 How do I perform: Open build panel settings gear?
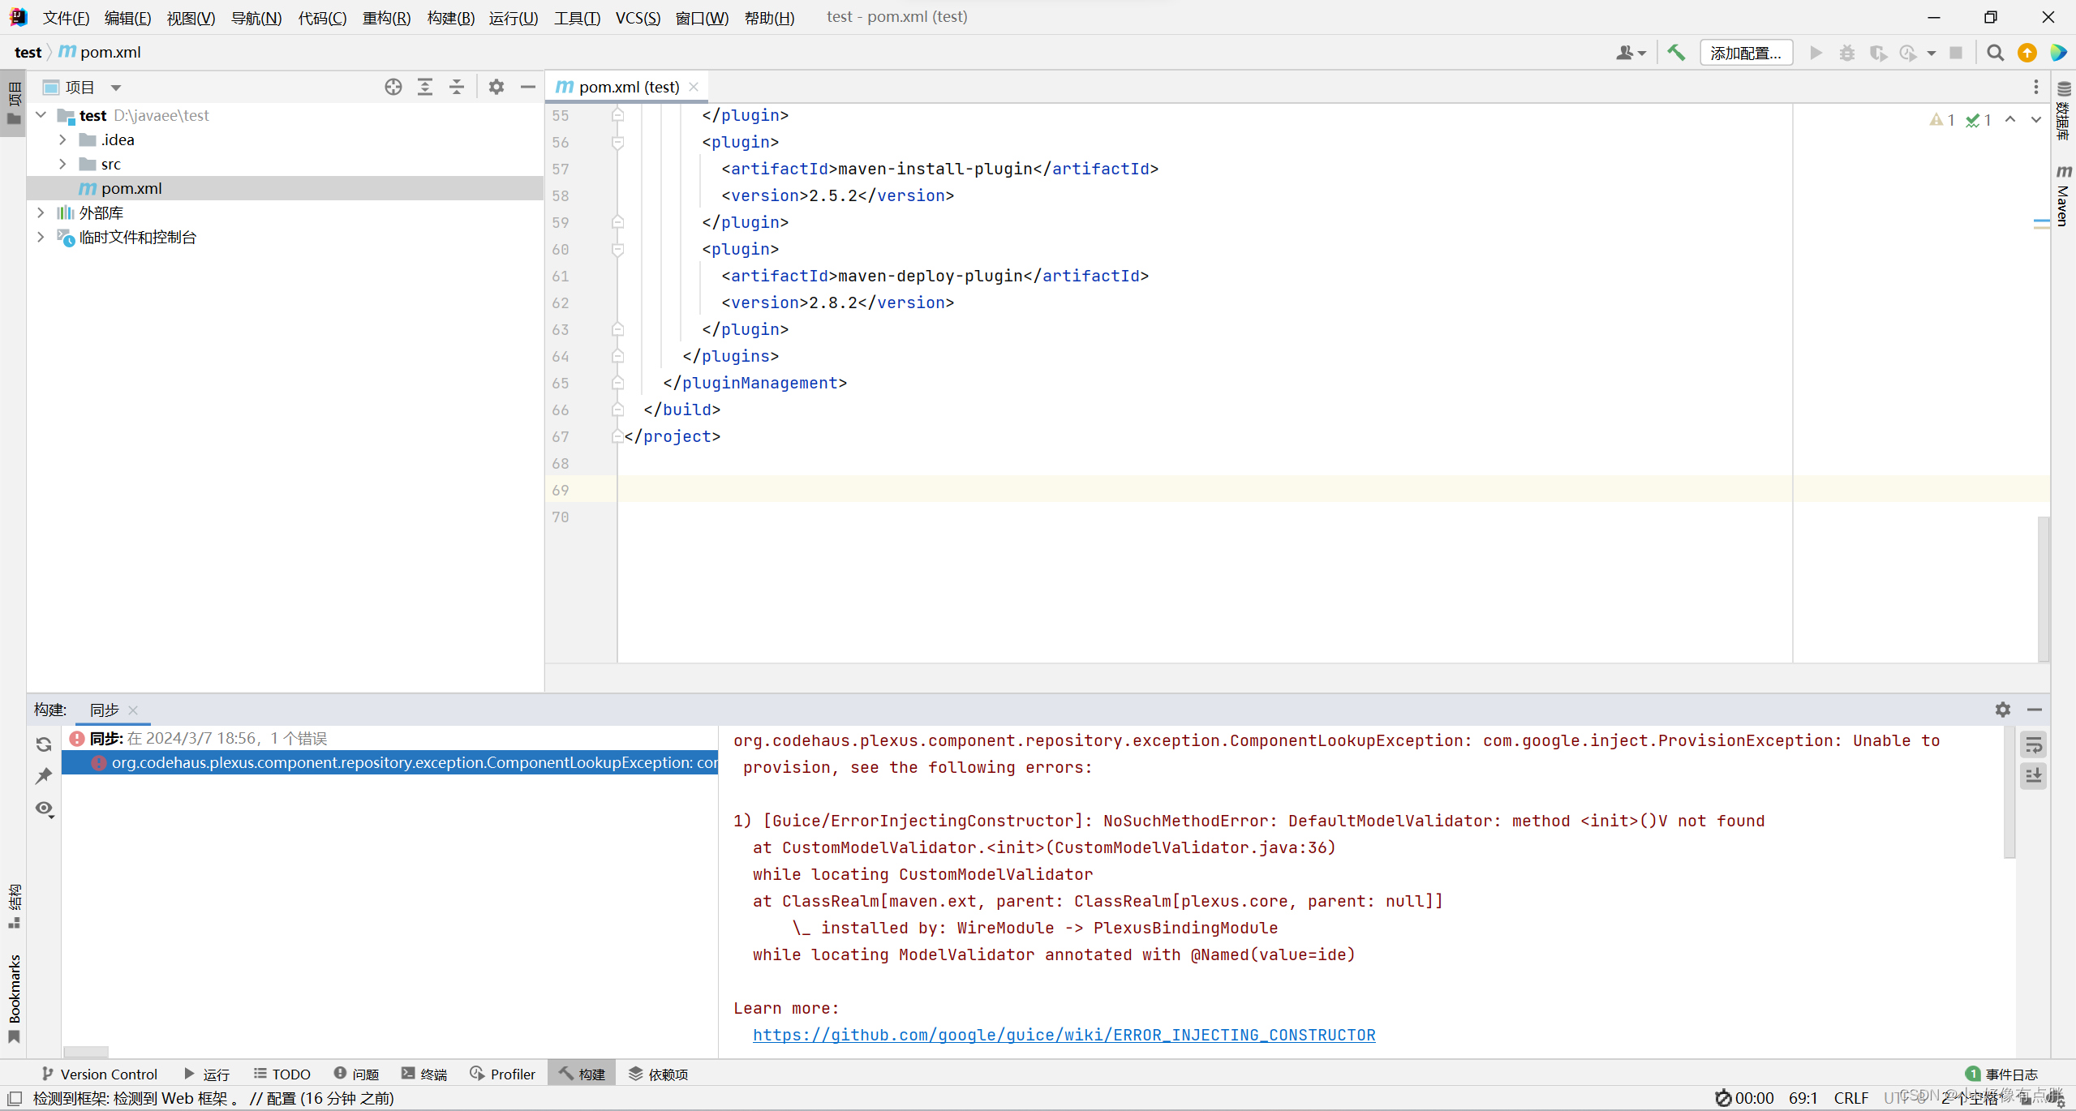pos(2003,710)
